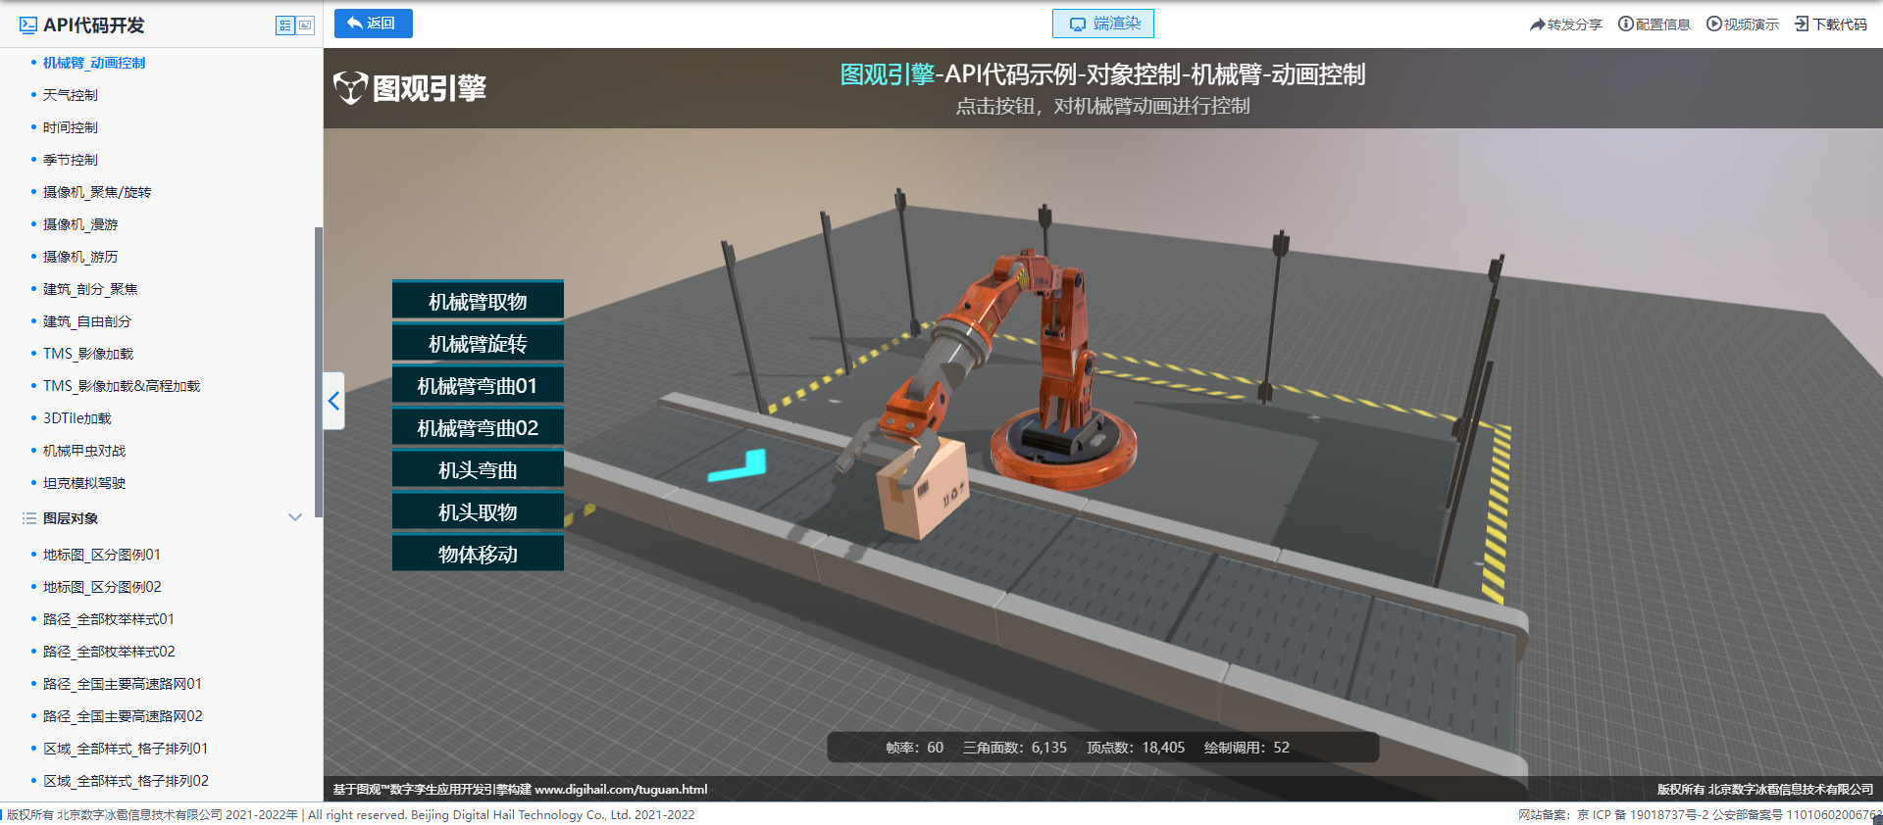This screenshot has height=825, width=1883.
Task: Open the 坦克模拟驾驶 example
Action: [84, 483]
